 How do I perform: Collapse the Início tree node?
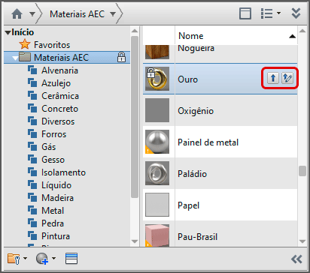(x=8, y=32)
